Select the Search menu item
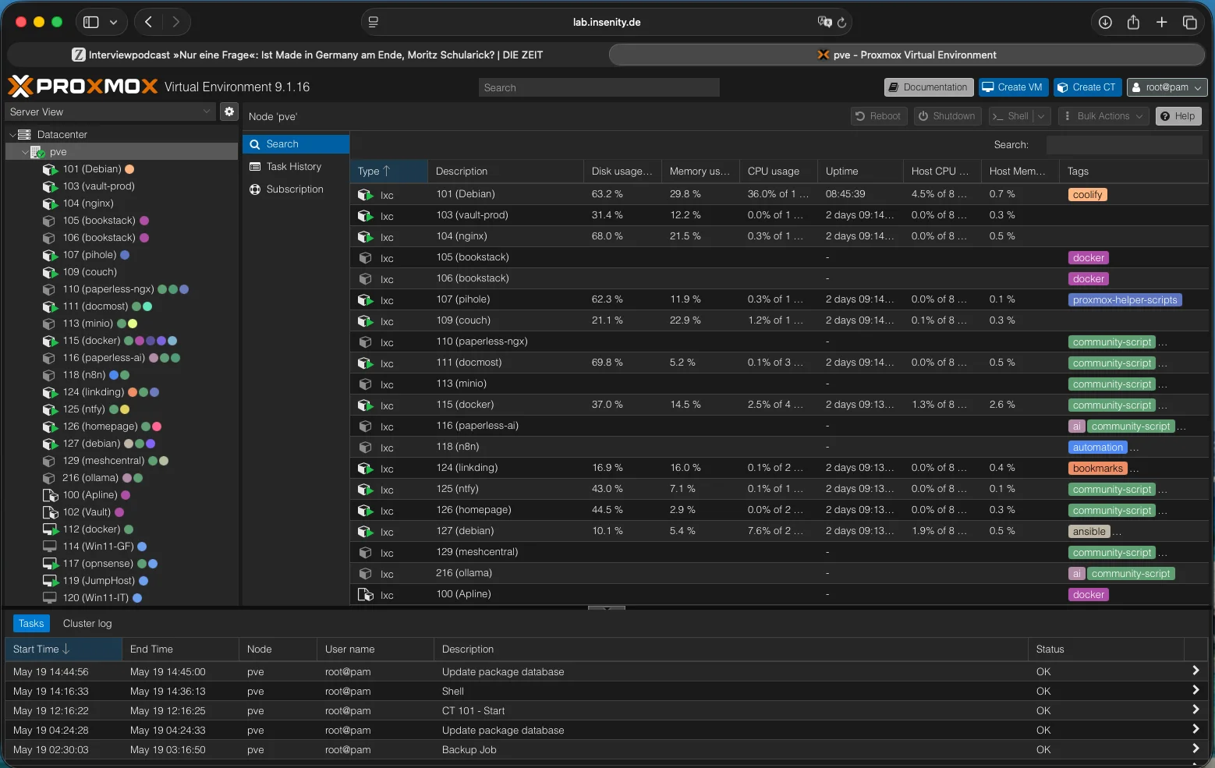This screenshot has width=1215, height=768. (x=296, y=144)
